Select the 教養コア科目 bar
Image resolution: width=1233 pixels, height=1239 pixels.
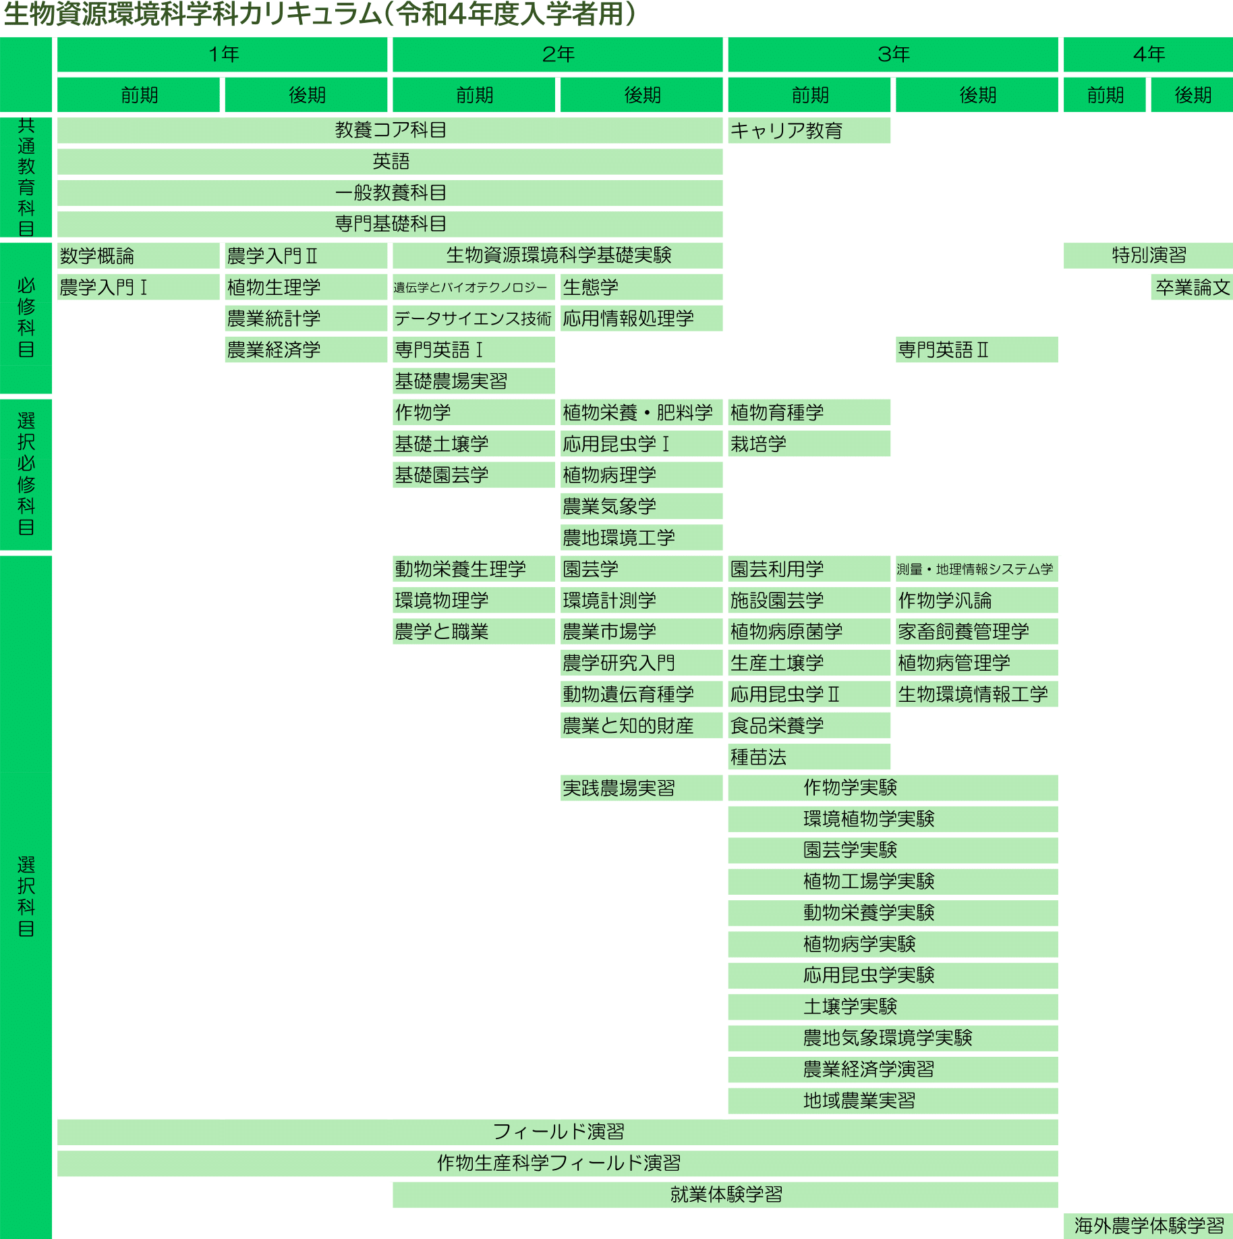pos(390,130)
